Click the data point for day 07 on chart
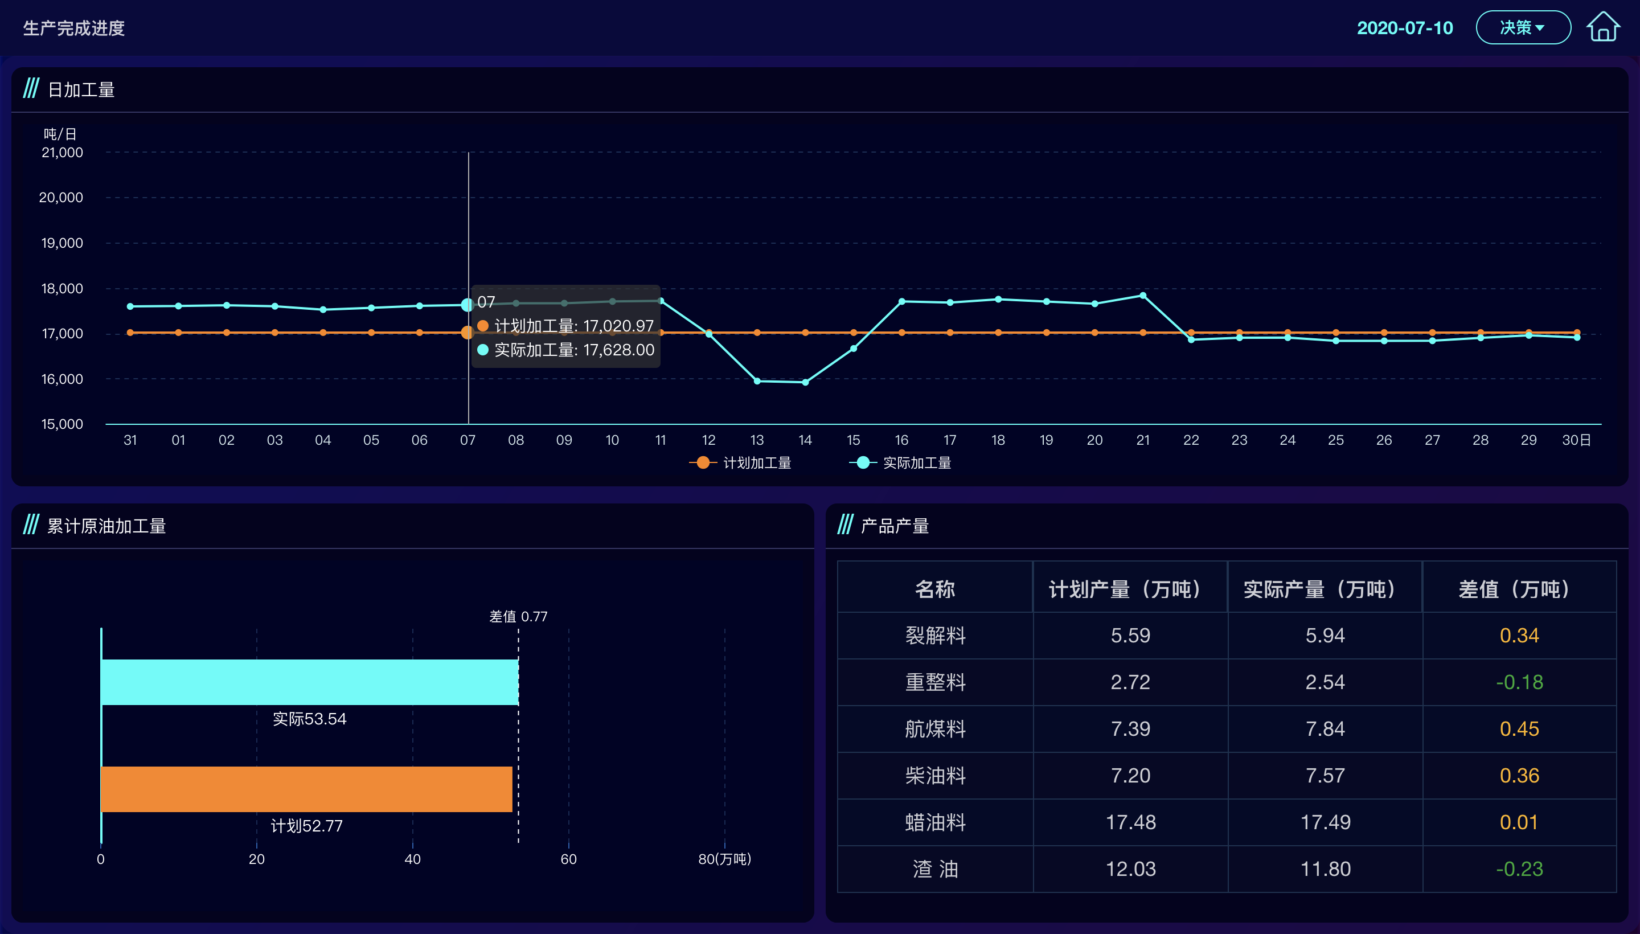 (467, 304)
